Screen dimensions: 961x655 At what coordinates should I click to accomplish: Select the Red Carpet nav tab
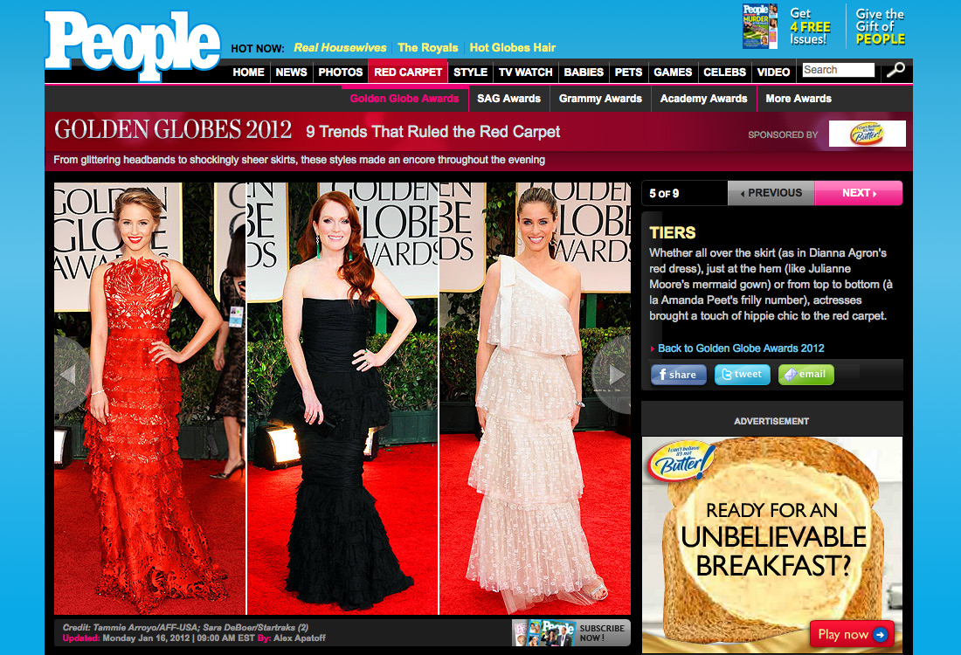(x=408, y=72)
